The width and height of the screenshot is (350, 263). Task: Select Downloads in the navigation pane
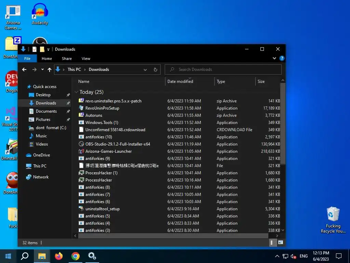[46, 103]
